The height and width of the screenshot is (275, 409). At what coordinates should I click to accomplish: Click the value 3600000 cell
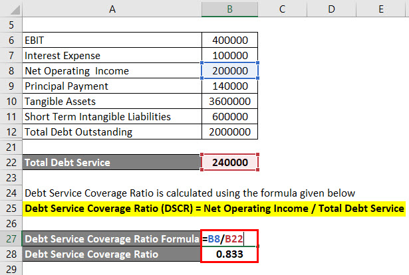coord(229,102)
